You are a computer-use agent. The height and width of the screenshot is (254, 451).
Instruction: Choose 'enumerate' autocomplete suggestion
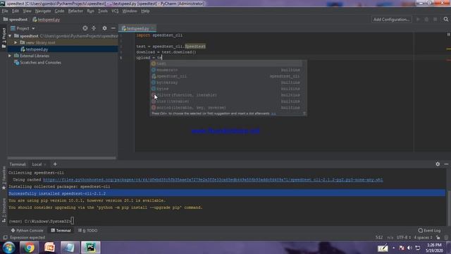(x=226, y=70)
